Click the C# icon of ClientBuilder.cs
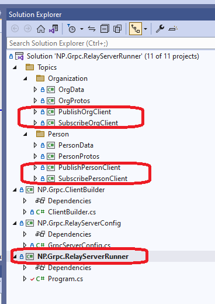Image resolution: width=215 pixels, height=304 pixels. (40, 212)
